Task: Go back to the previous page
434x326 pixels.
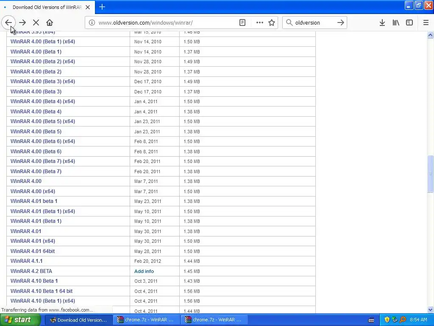Action: coord(8,22)
